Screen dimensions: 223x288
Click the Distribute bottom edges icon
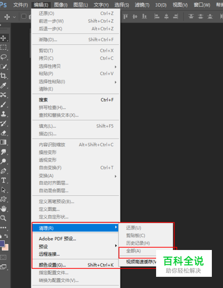(210, 17)
